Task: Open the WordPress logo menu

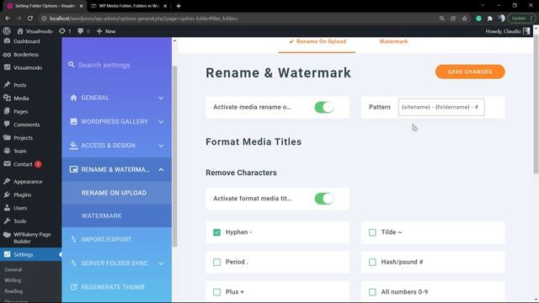Action: [x=7, y=31]
